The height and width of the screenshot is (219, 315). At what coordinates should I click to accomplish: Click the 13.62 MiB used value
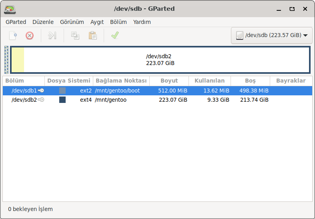[x=217, y=91]
